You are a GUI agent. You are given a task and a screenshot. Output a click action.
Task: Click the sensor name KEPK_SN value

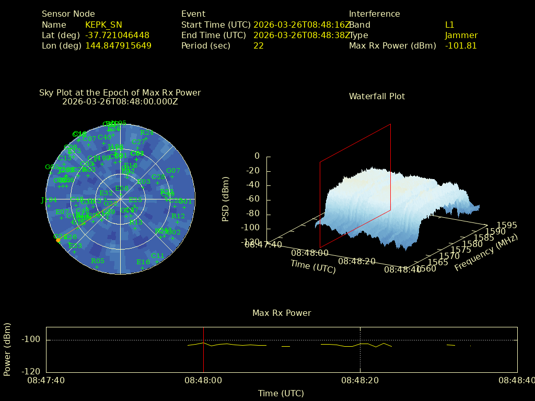coord(103,25)
